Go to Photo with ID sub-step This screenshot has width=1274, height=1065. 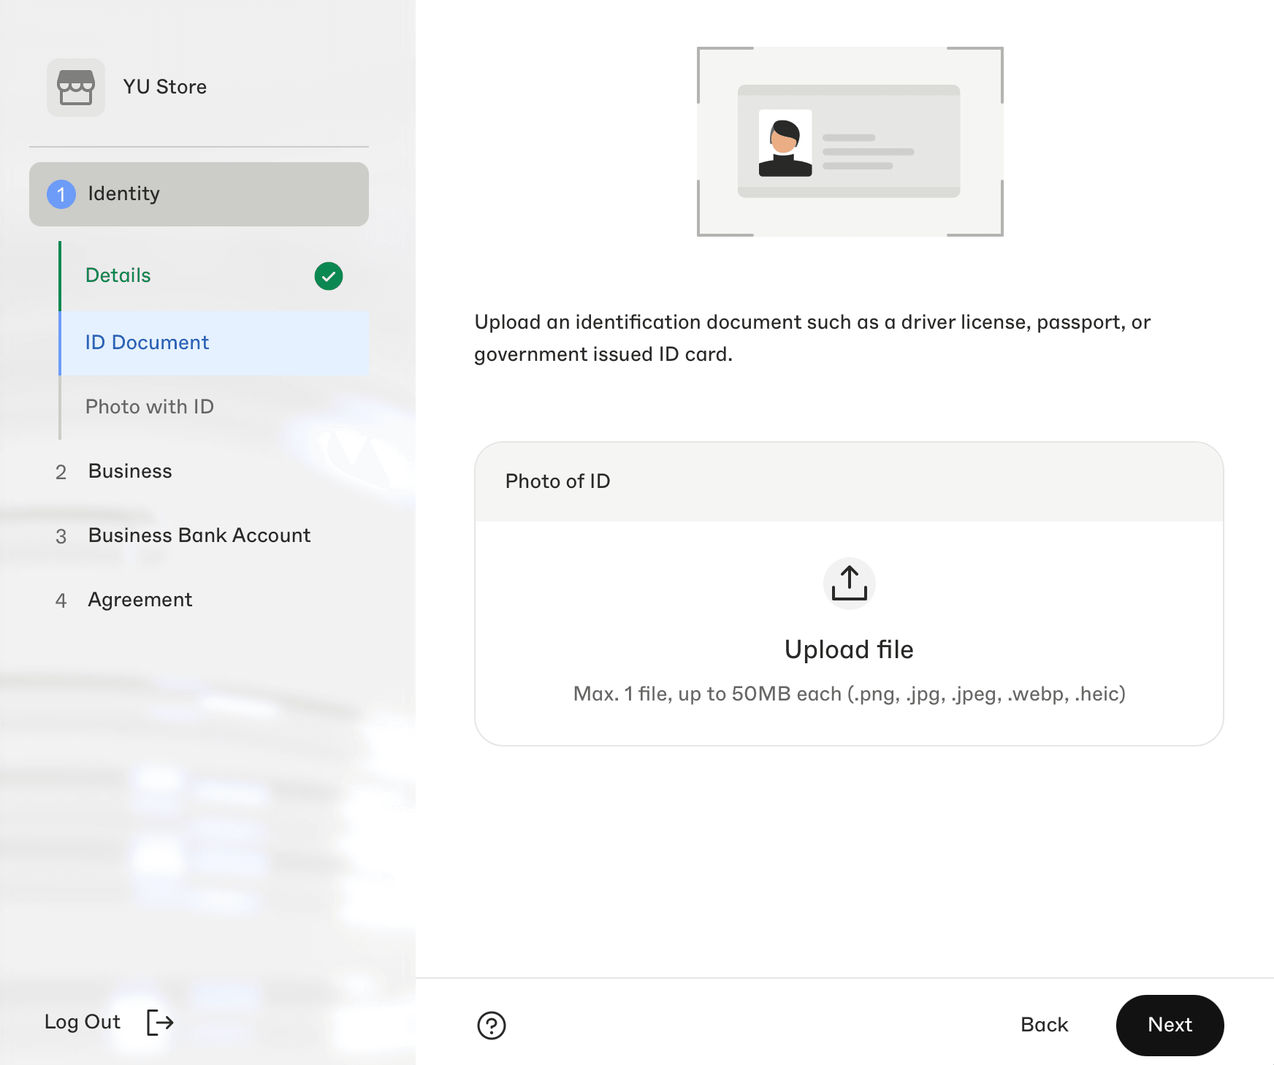click(x=214, y=408)
